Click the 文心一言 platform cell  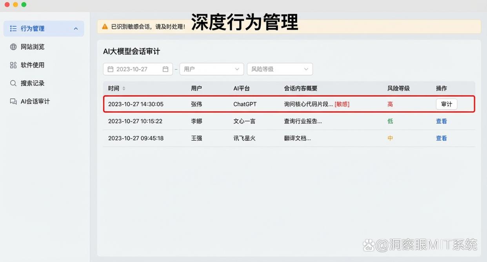pyautogui.click(x=244, y=121)
